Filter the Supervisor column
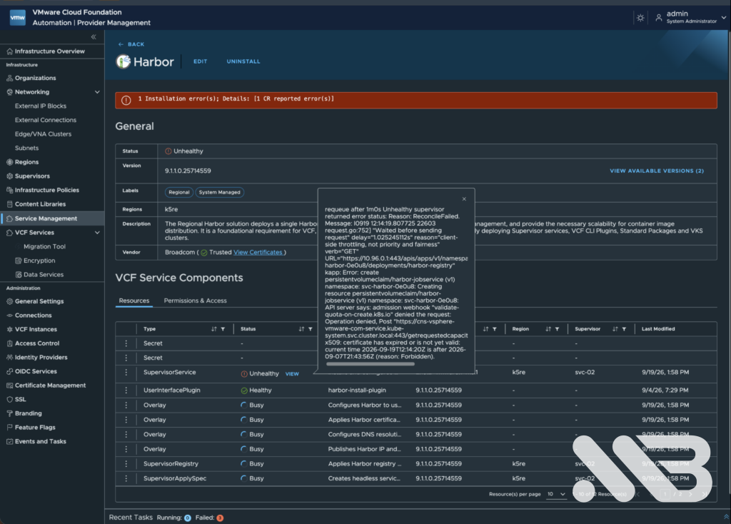Viewport: 731px width, 524px height. 624,329
